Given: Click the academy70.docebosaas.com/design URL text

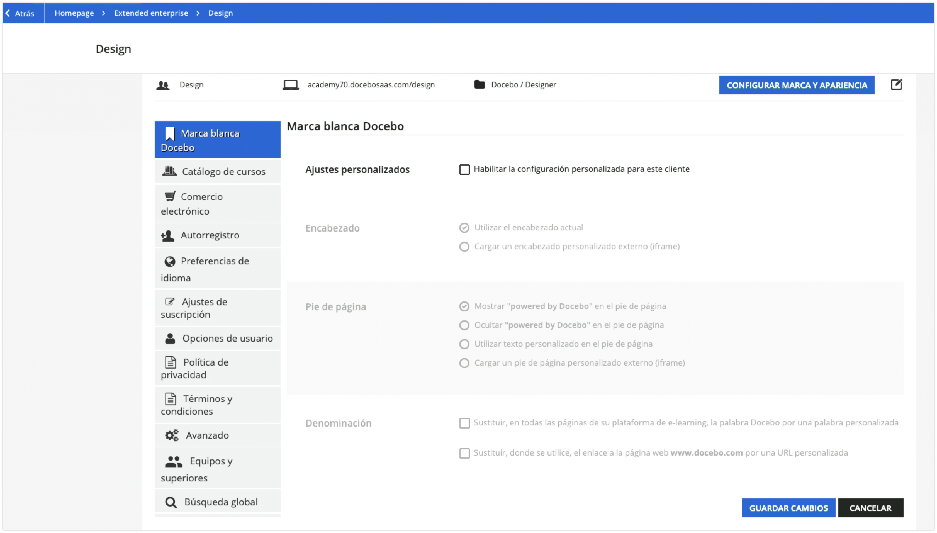Looking at the screenshot, I should click(x=371, y=85).
